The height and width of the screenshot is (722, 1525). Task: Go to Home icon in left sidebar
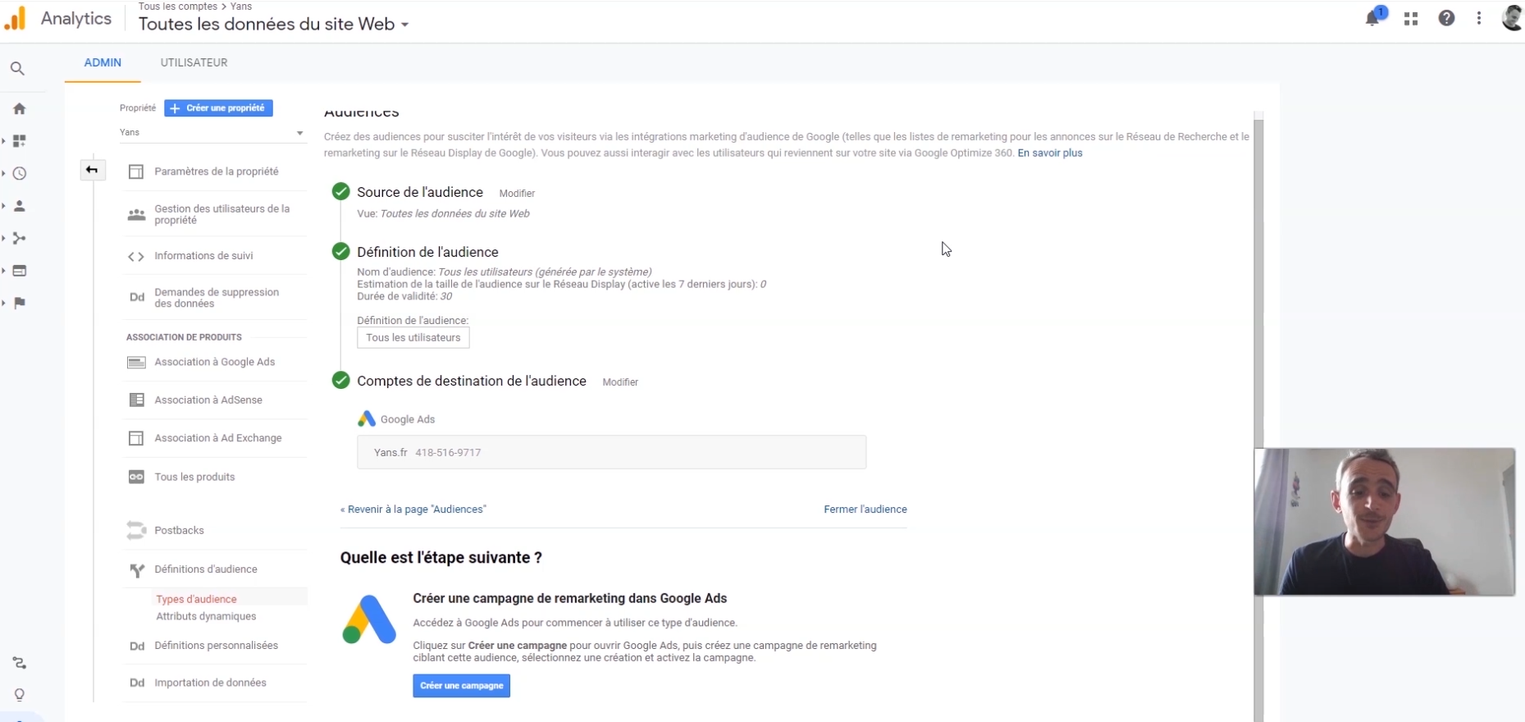click(20, 108)
